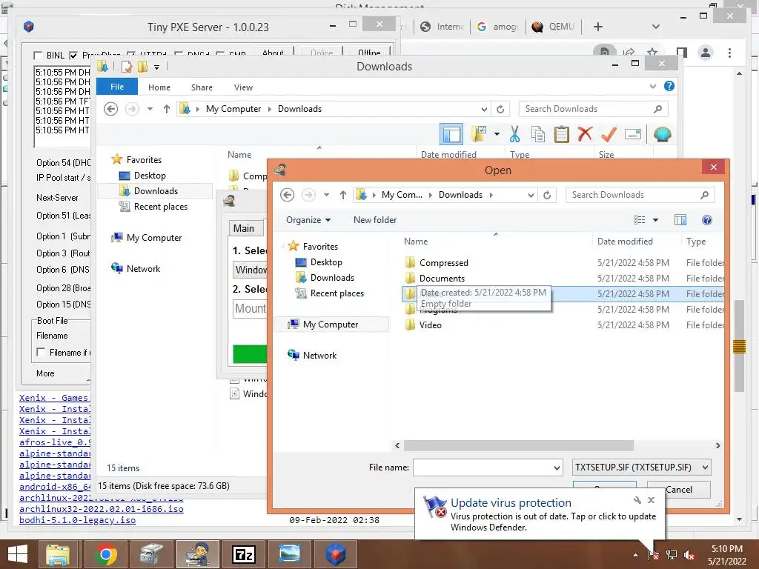Open archlinux32-2022.02.01-i686.iso link

point(101,509)
